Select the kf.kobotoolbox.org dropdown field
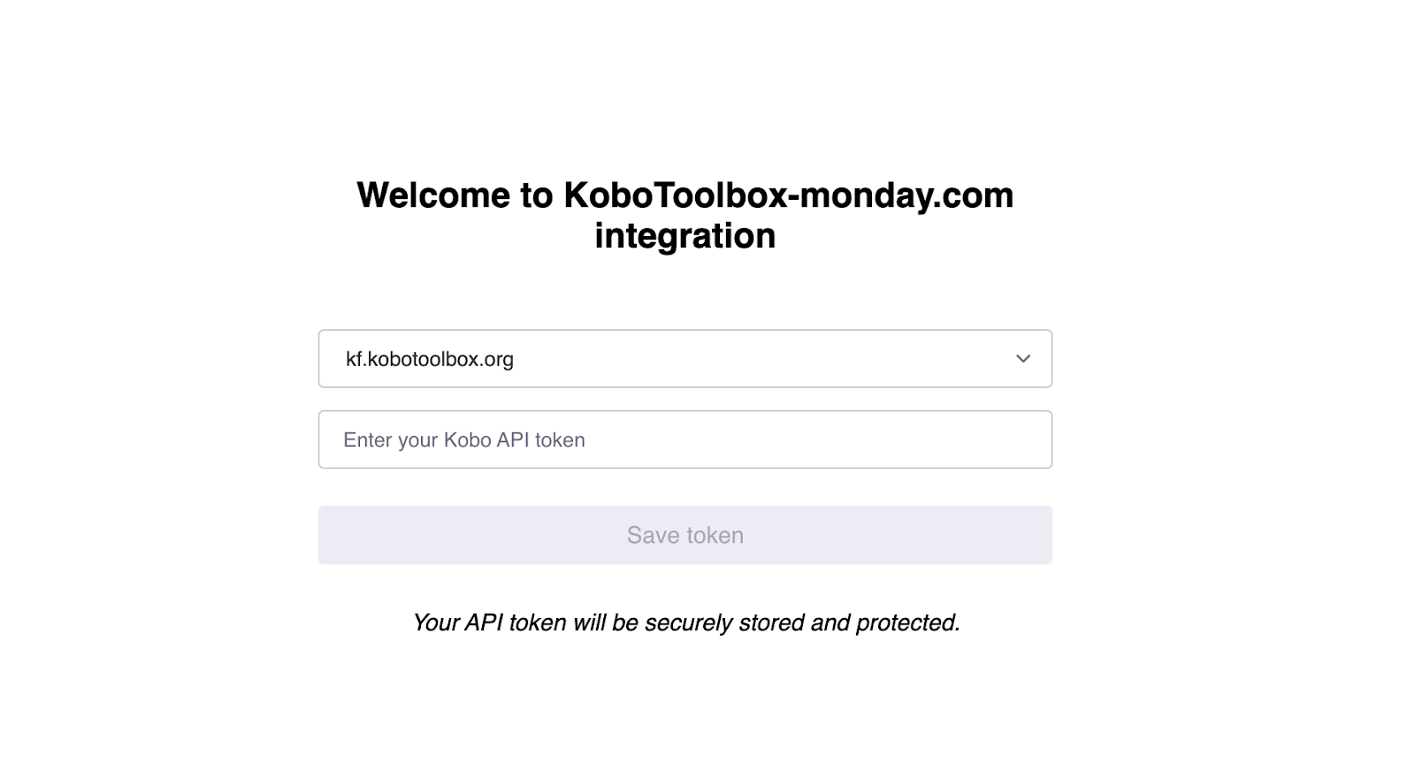This screenshot has height=779, width=1415. (x=685, y=358)
